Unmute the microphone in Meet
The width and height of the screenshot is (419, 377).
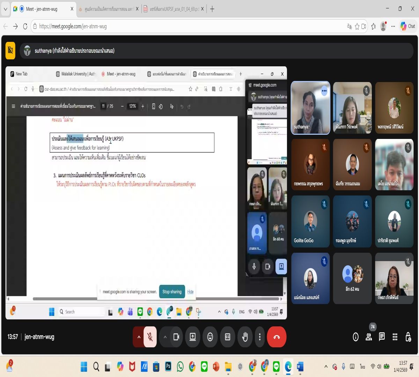pyautogui.click(x=150, y=337)
